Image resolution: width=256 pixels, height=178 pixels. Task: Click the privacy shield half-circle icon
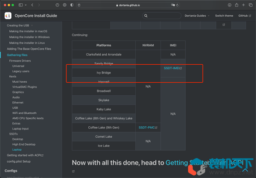coord(72,5)
